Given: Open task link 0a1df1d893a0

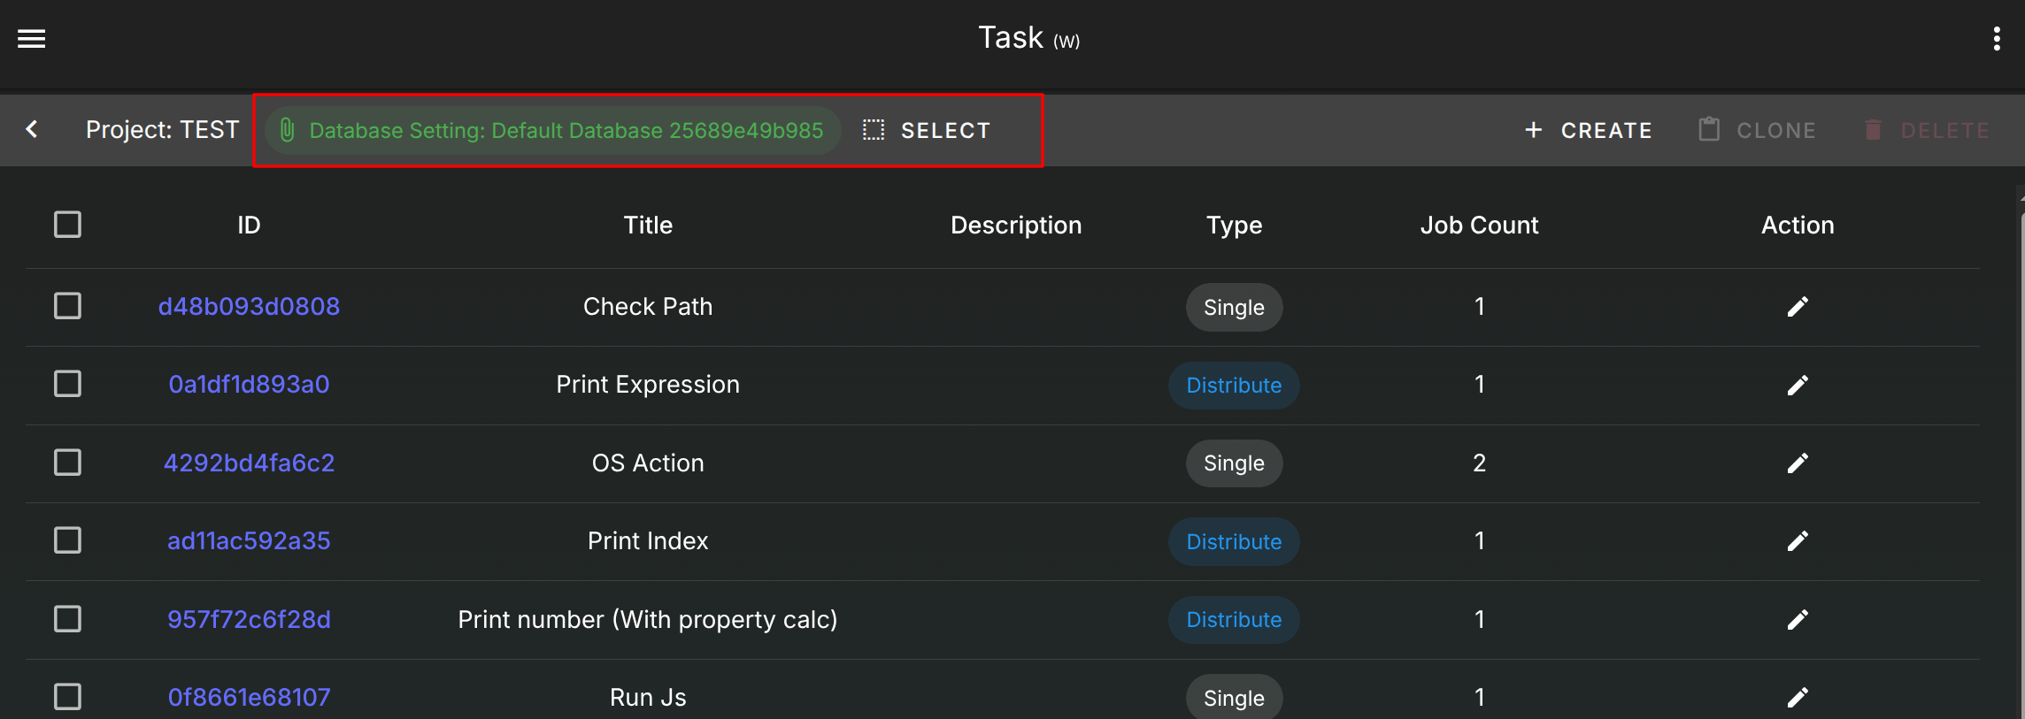Looking at the screenshot, I should (249, 385).
